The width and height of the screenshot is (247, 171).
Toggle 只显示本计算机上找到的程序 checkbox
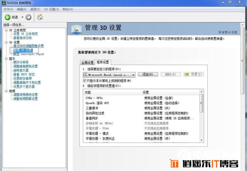(85, 81)
